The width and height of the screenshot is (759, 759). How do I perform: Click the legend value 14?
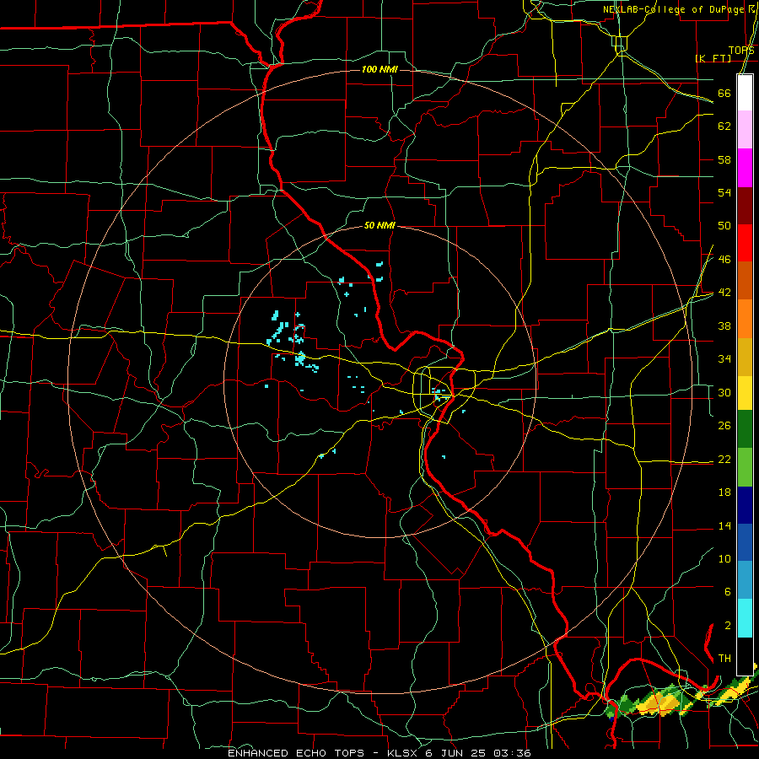(724, 525)
